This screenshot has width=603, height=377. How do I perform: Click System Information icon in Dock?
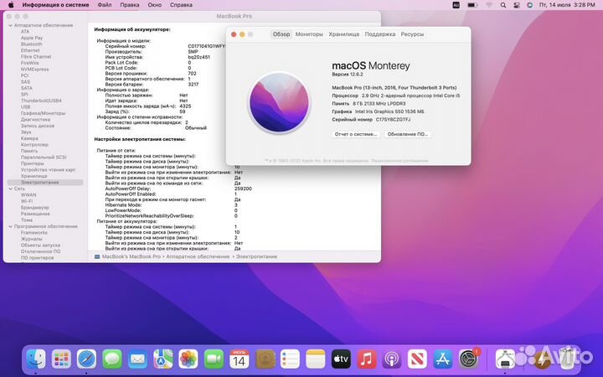coord(505,359)
